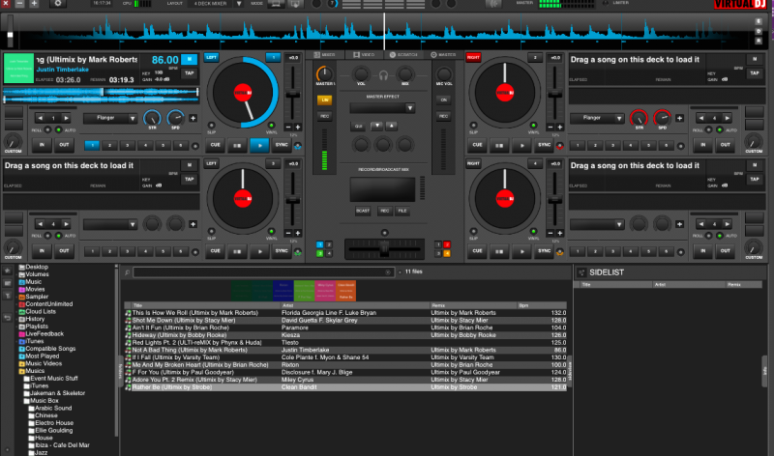Pause deck 4
774x456 pixels.
(x=499, y=251)
